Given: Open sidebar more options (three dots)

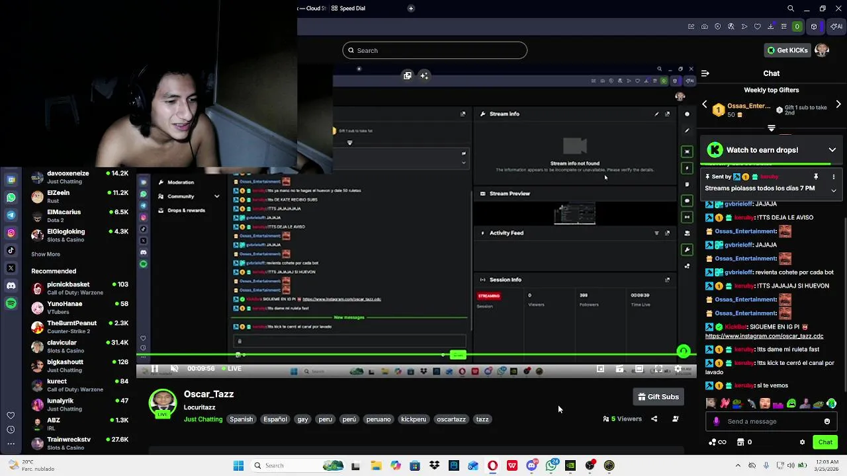Looking at the screenshot, I should tap(11, 443).
